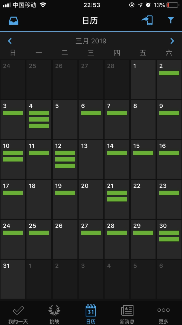Open 我的一天 checkmark tab
This screenshot has height=325, width=182.
tap(18, 314)
